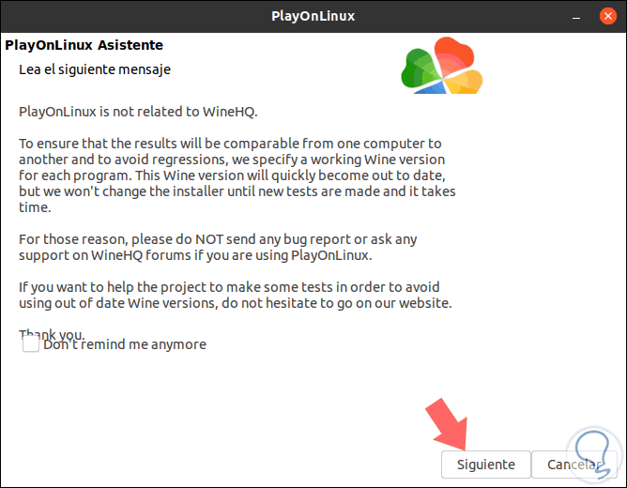Click the "Lea el siguiente mensaje" subtitle

point(95,69)
